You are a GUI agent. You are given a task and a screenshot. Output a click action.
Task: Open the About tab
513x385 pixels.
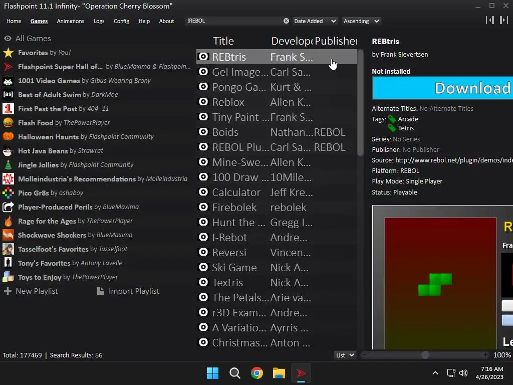click(166, 21)
